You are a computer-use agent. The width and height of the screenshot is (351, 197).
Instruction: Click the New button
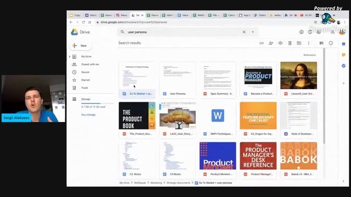pyautogui.click(x=81, y=45)
